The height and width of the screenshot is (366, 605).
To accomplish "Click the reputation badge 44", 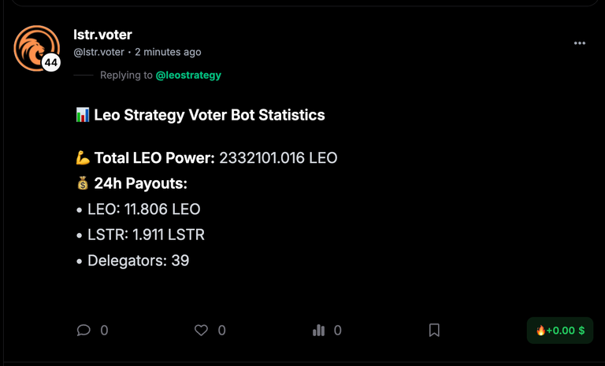I will (51, 62).
